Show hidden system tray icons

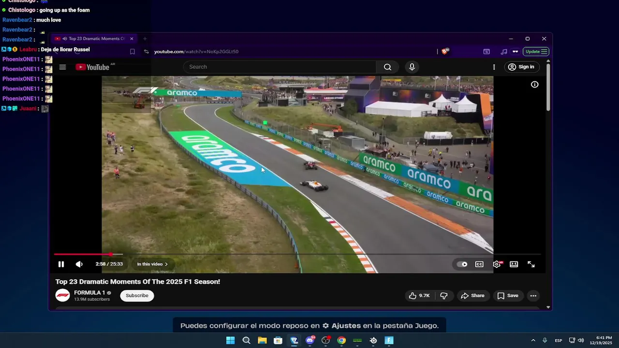(533, 340)
